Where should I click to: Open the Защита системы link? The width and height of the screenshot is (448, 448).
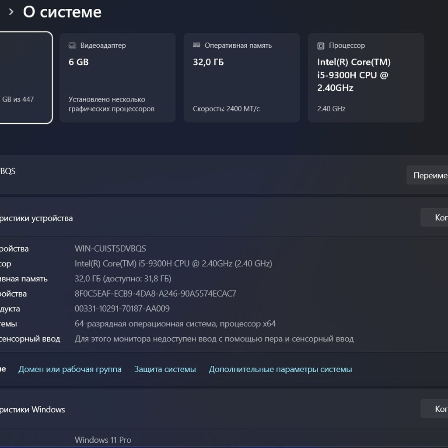[165, 369]
